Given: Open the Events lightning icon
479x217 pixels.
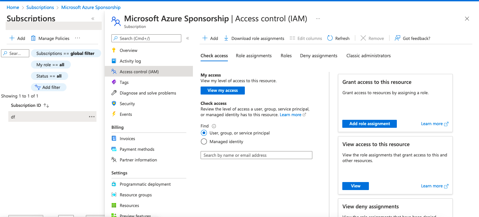Looking at the screenshot, I should tap(114, 114).
